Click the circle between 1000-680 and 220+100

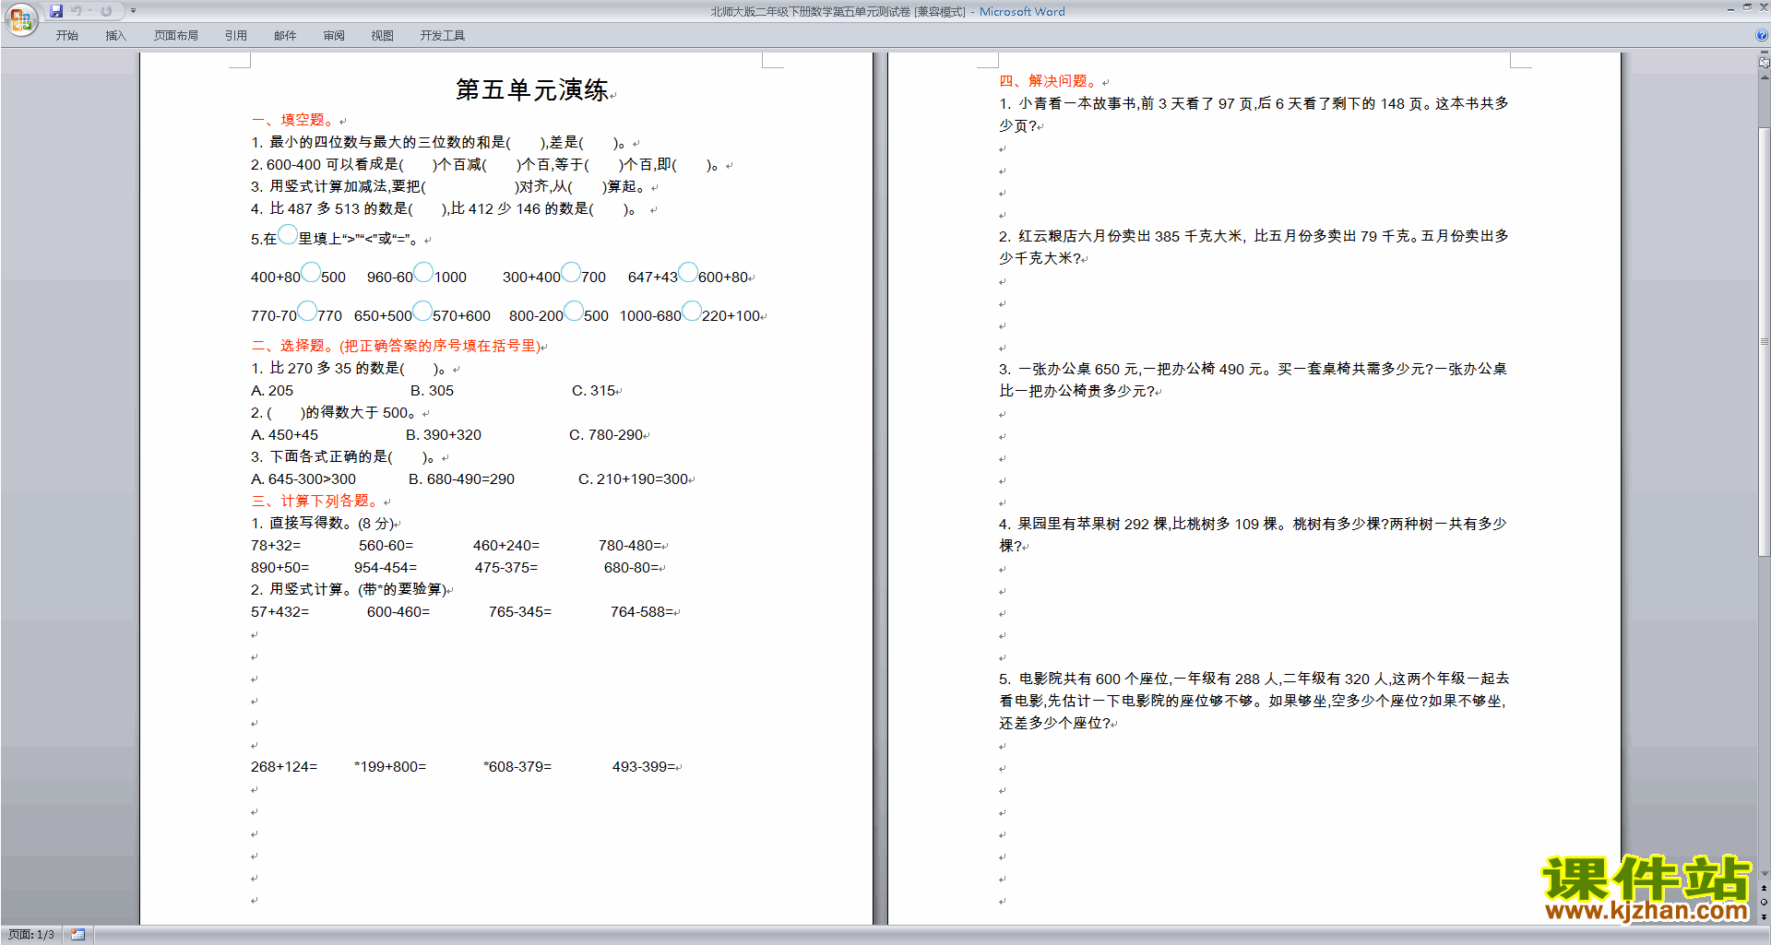[x=692, y=312]
